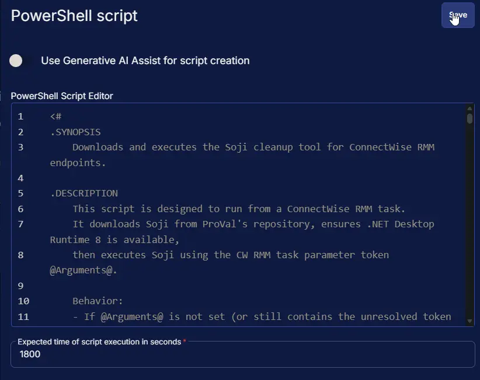Enable the Generative AI Assist toggle

click(x=17, y=61)
